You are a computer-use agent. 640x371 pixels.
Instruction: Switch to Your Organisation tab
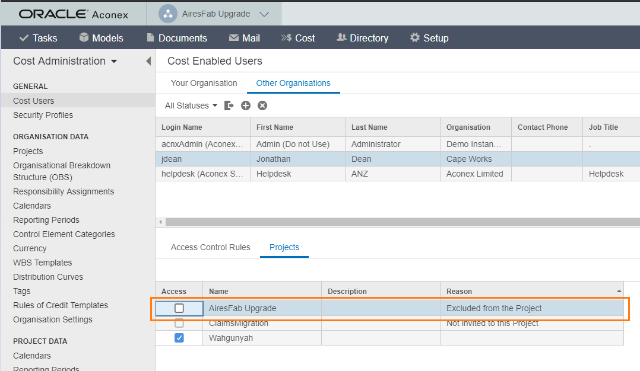click(x=204, y=83)
